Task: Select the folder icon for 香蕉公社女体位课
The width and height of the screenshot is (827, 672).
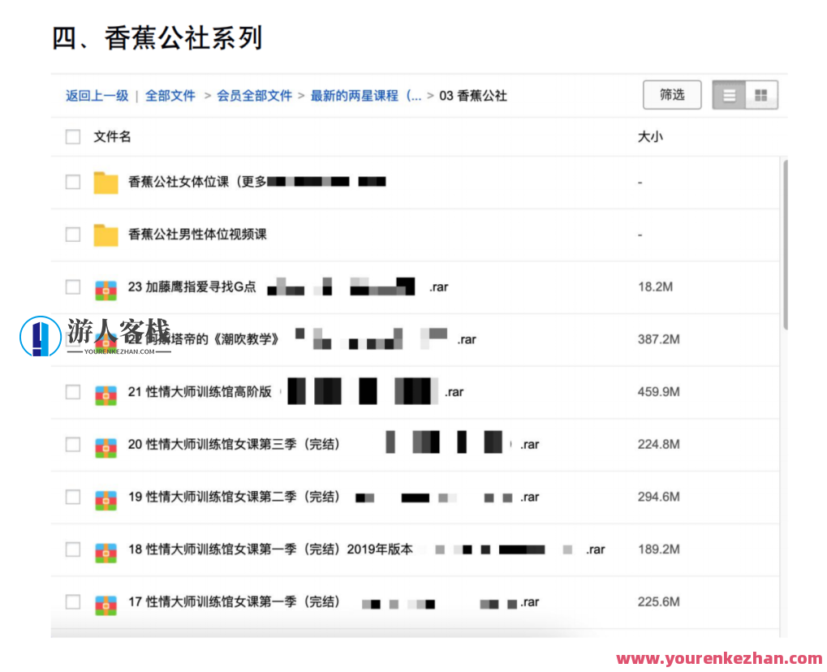Action: tap(104, 181)
